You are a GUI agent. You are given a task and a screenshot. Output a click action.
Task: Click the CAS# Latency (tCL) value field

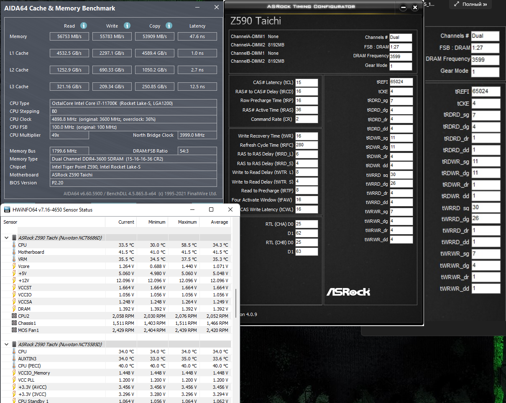tap(306, 82)
